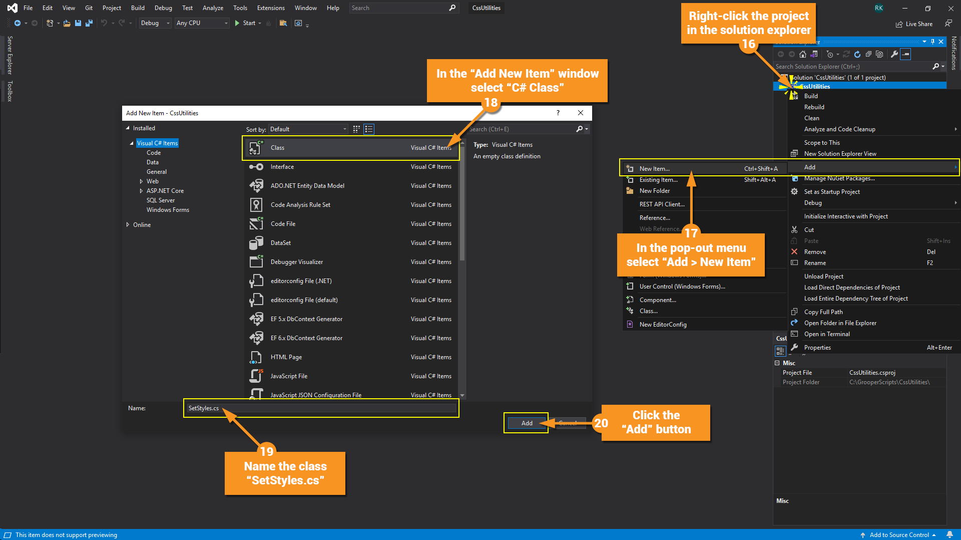Click the template list vertical scrollbar
Screen dimensions: 961x540
462,210
